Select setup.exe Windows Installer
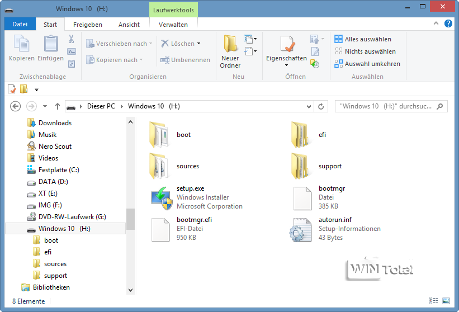 click(196, 197)
